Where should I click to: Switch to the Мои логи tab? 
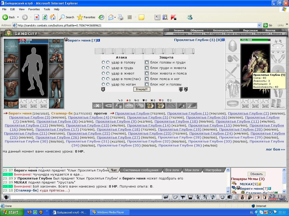192,170
